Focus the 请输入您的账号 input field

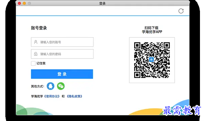point(62,42)
